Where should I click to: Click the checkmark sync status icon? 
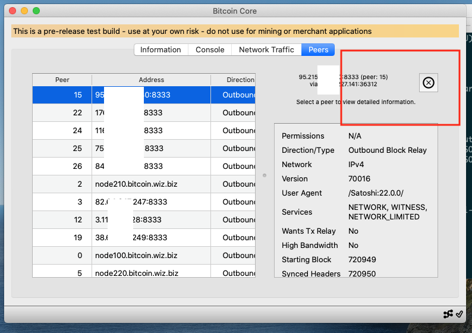tap(460, 314)
